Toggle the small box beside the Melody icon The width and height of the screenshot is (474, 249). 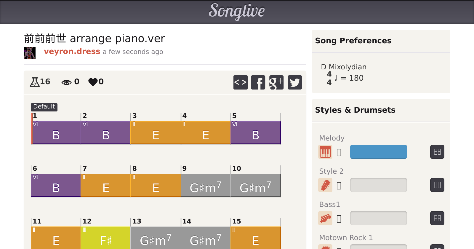339,152
